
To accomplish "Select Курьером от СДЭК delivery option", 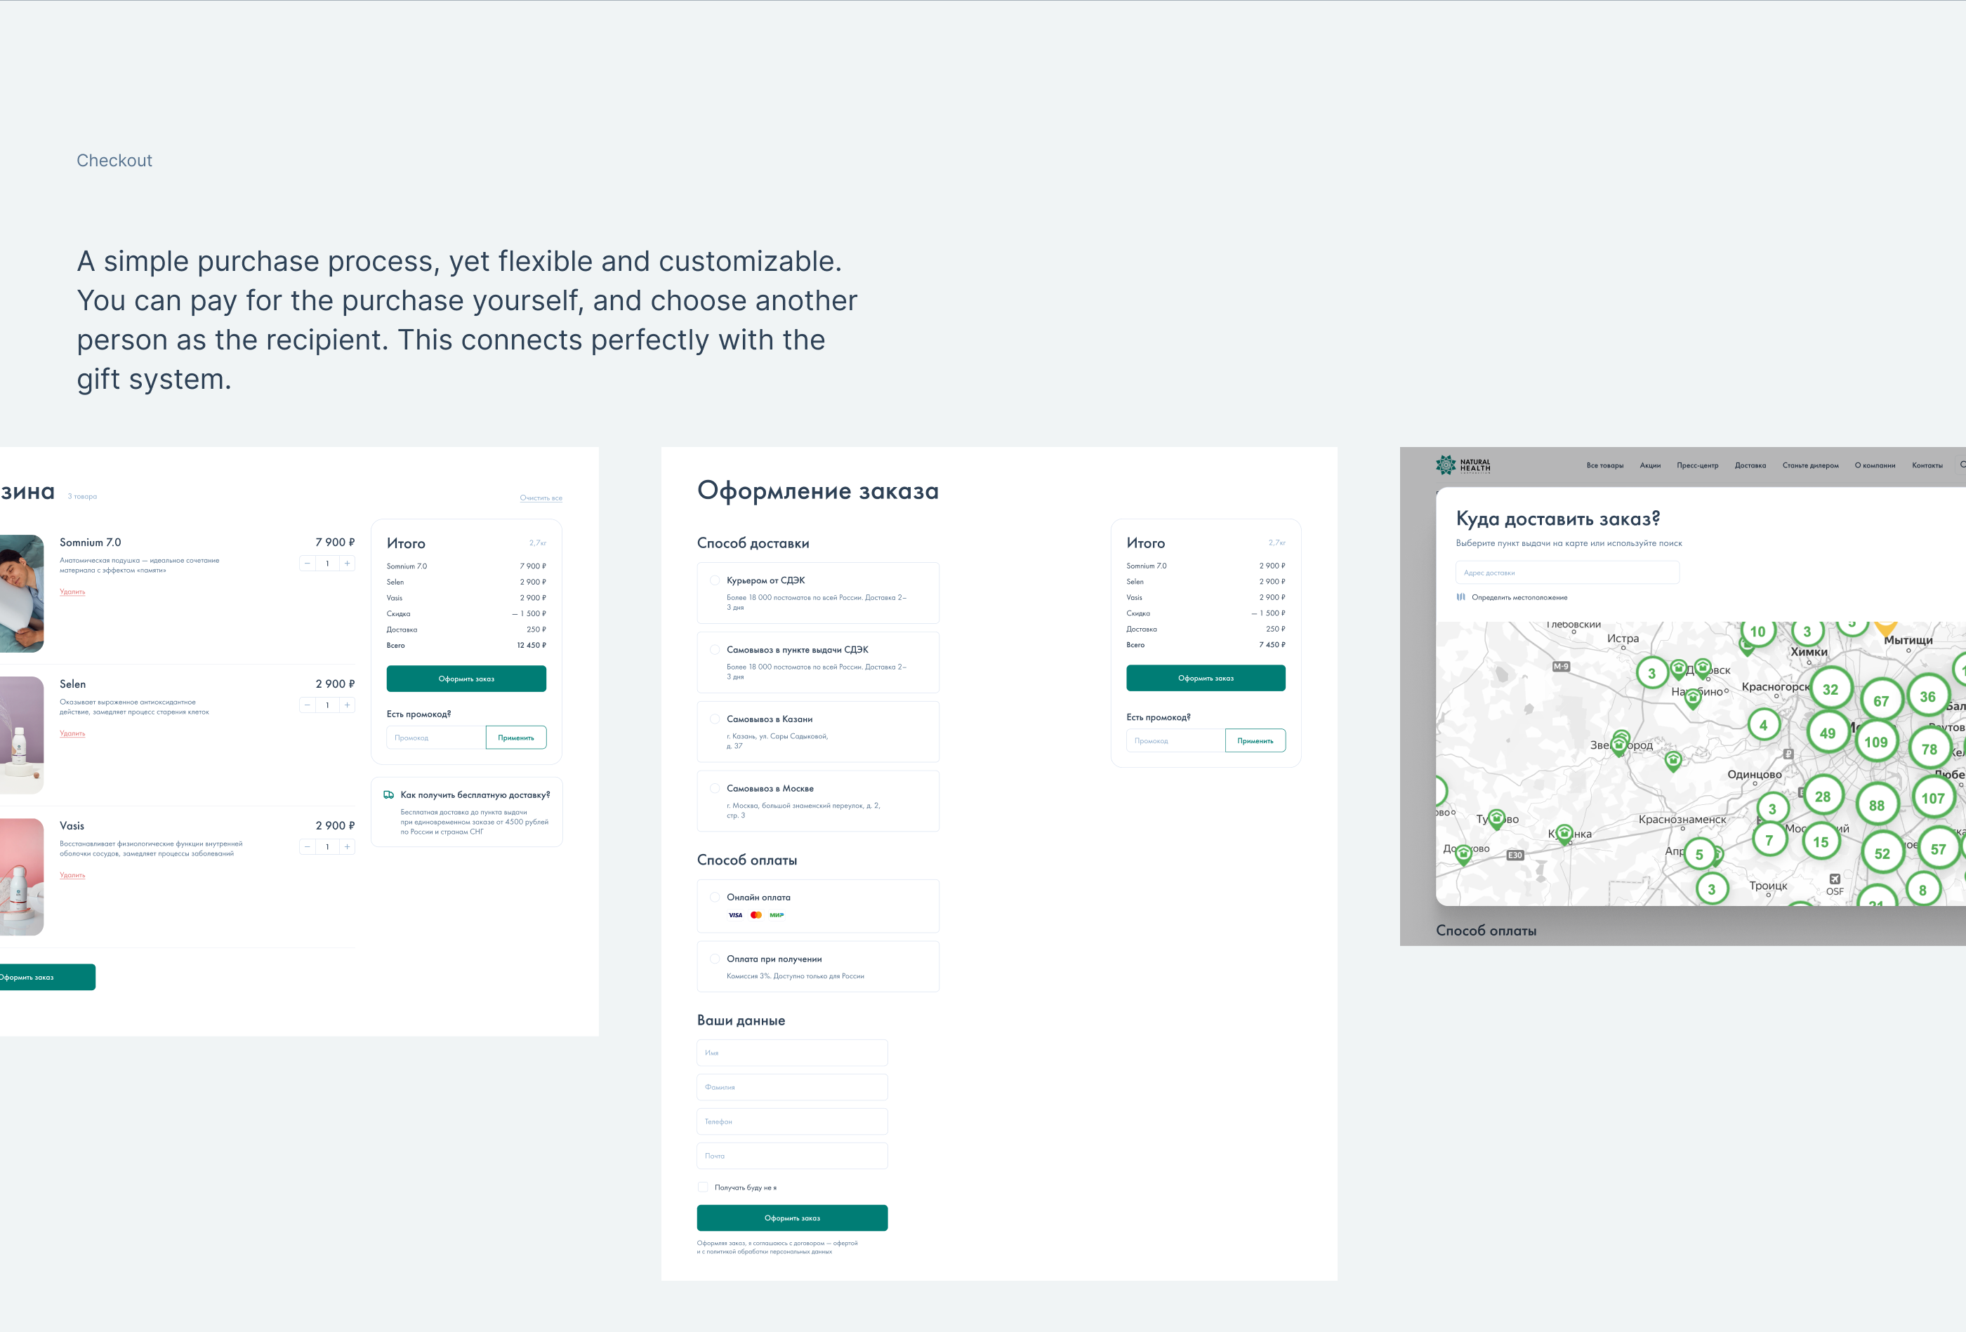I will coord(715,580).
